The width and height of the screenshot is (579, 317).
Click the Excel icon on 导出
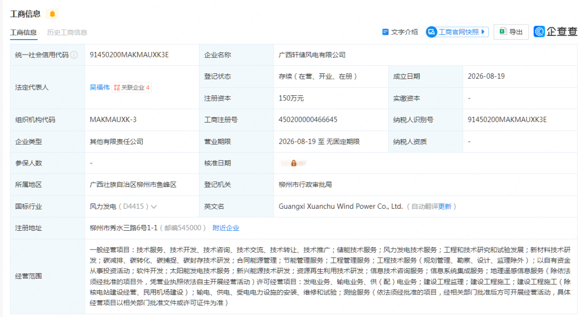(x=502, y=32)
